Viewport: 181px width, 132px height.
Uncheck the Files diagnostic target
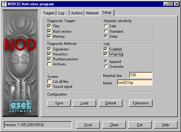point(49,26)
